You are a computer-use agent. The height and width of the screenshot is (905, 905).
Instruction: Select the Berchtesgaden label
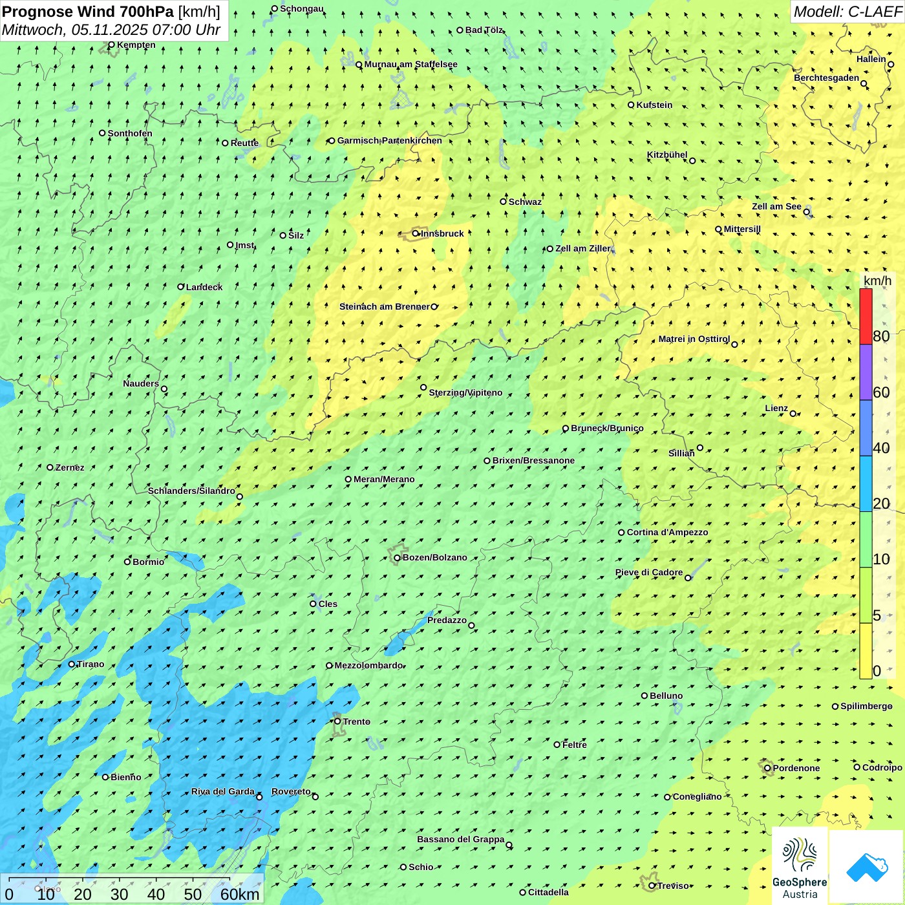[827, 78]
